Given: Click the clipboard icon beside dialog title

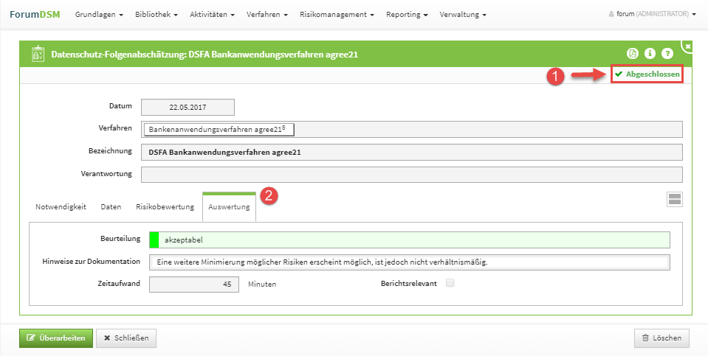Looking at the screenshot, I should [x=37, y=54].
